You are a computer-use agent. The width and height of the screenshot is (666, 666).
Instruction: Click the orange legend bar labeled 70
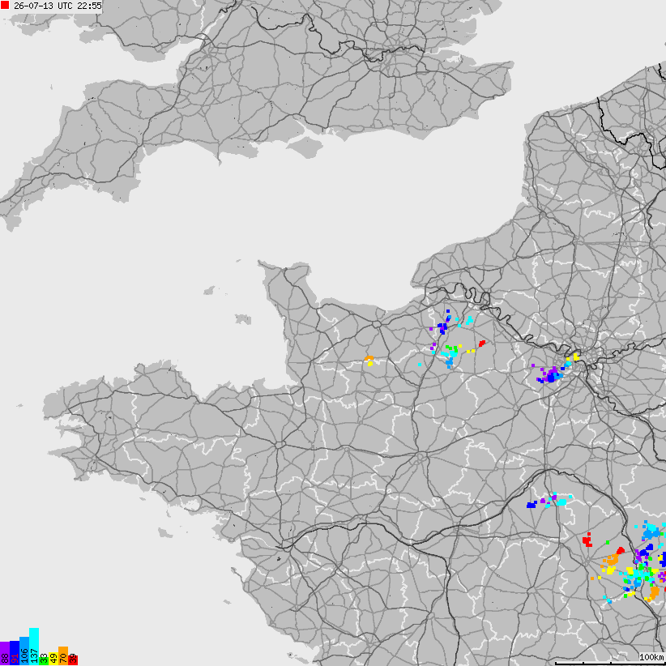tap(63, 655)
